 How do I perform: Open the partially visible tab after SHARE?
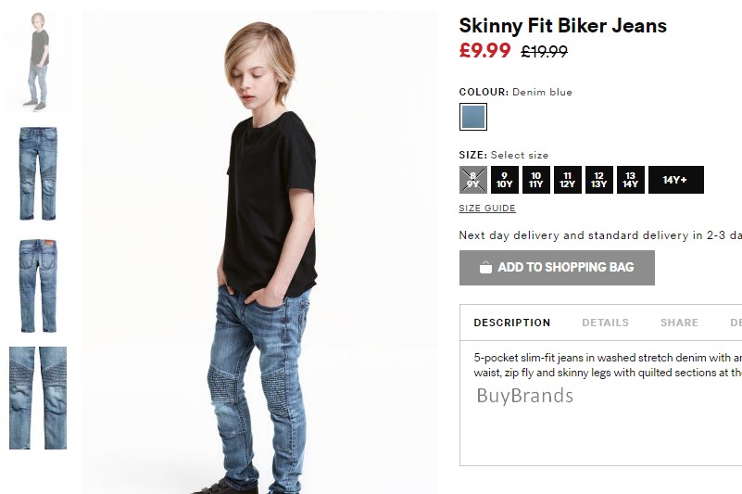736,323
